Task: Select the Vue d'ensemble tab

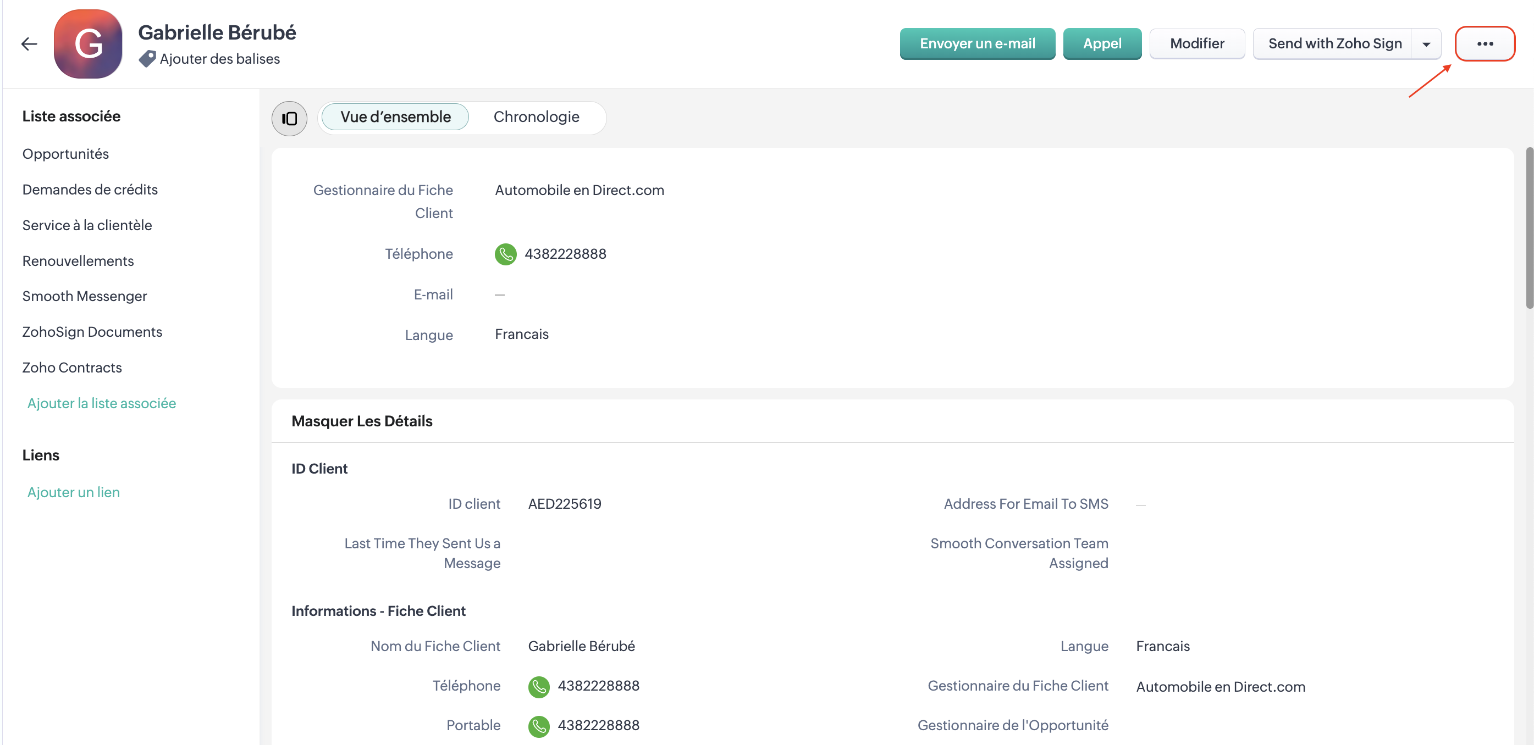Action: click(x=395, y=117)
